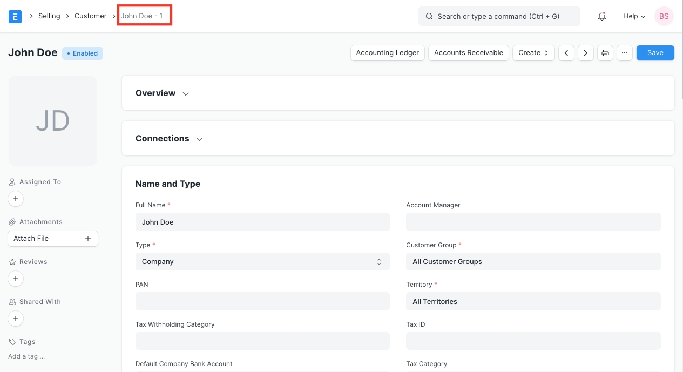Open the Create dropdown button
Viewport: 683px width, 372px height.
(533, 53)
